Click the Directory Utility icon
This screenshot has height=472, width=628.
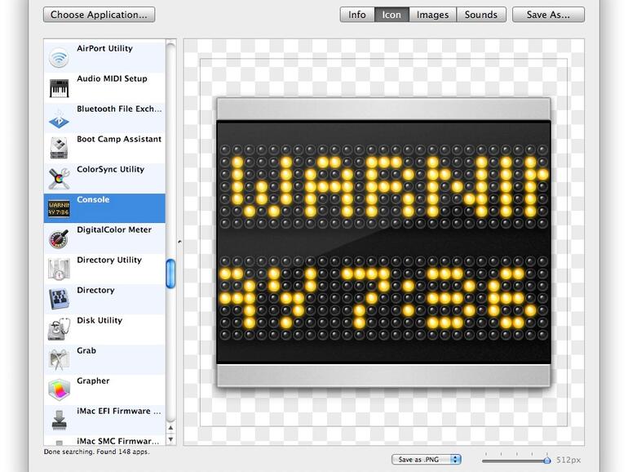tap(59, 269)
